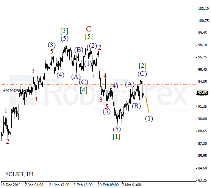Select the green dashed horizontal price line
The height and width of the screenshot is (188, 211).
(x=98, y=93)
